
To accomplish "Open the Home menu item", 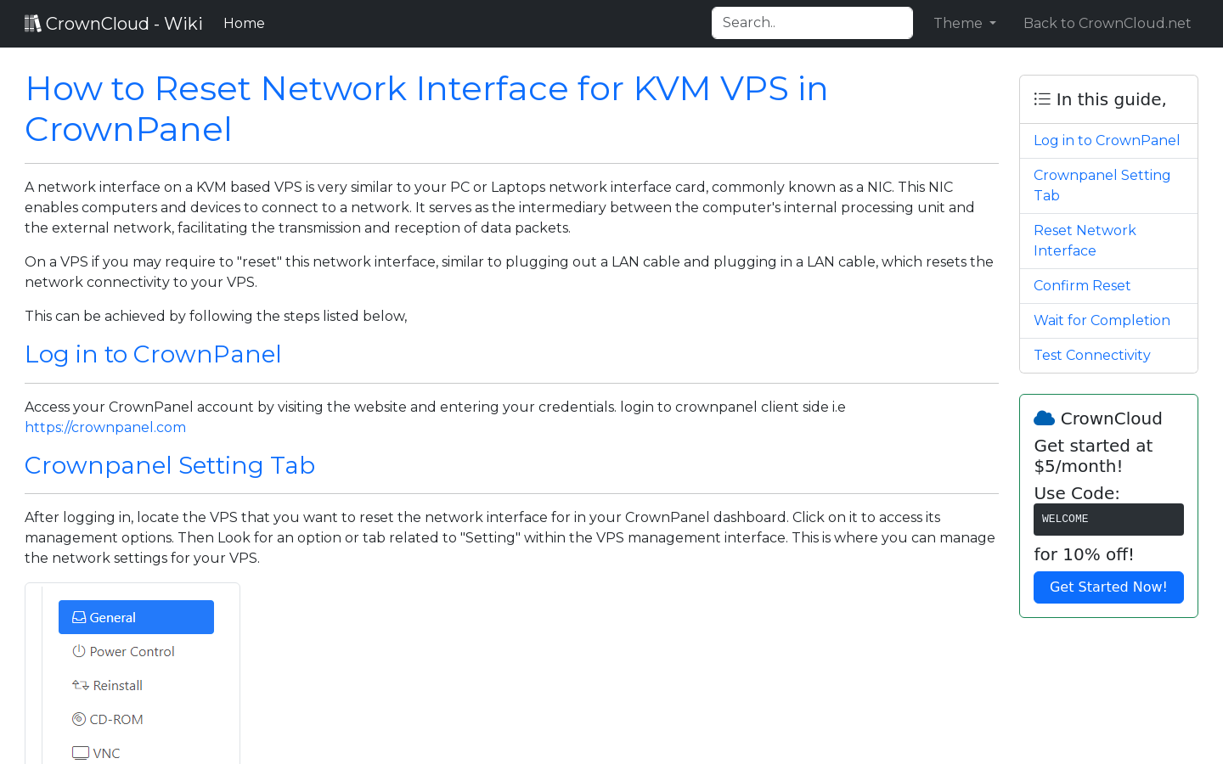I will point(244,23).
